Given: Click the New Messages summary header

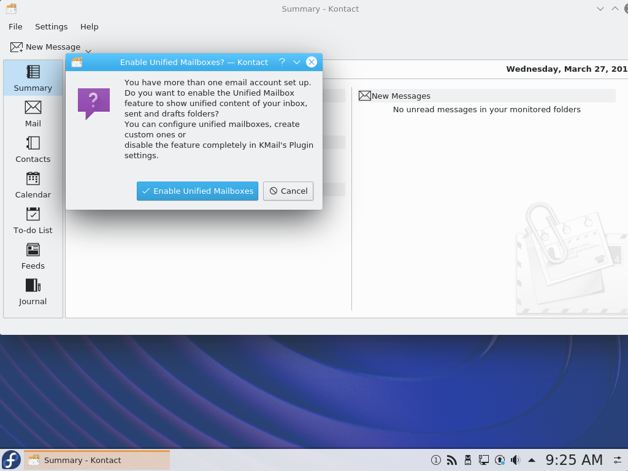Looking at the screenshot, I should click(486, 96).
